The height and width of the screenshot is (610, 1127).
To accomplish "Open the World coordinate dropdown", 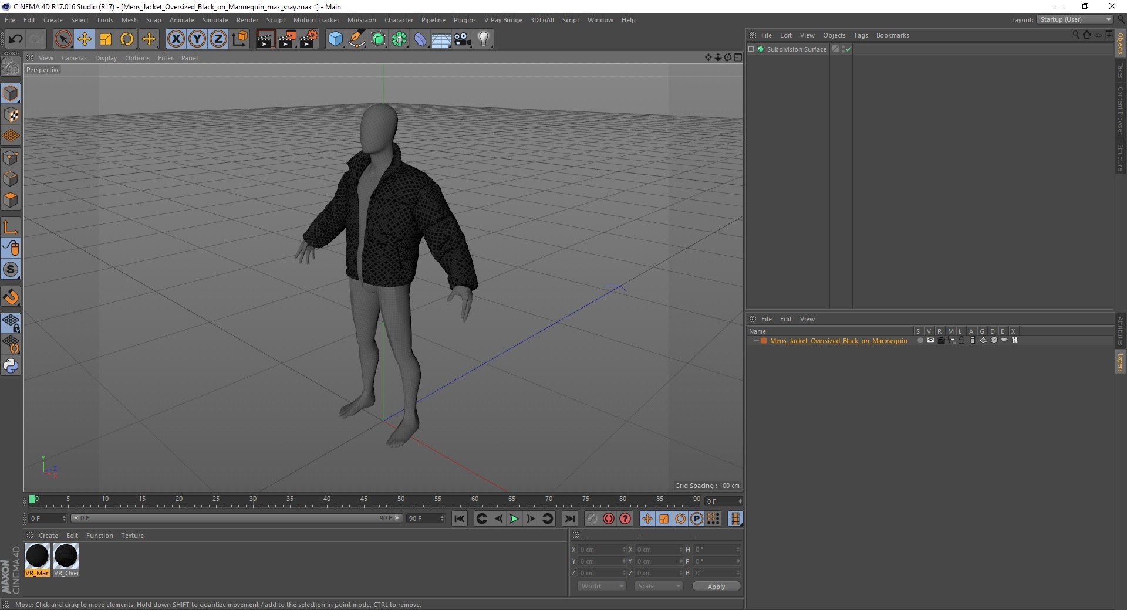I will coord(602,586).
